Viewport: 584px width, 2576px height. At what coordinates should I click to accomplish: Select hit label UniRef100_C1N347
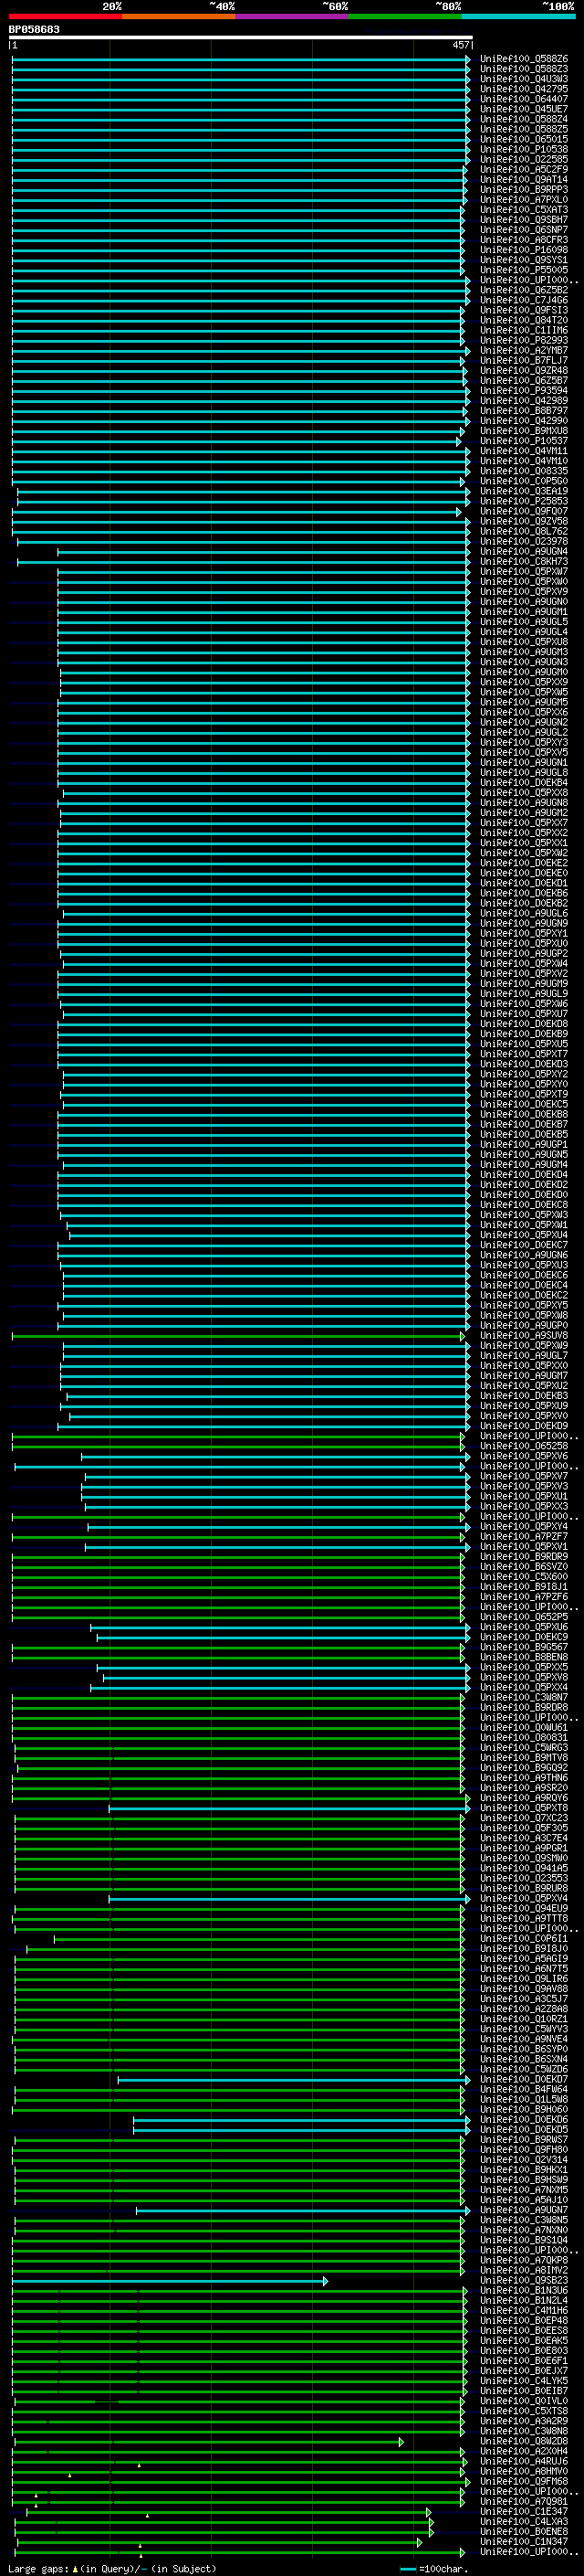(524, 2541)
